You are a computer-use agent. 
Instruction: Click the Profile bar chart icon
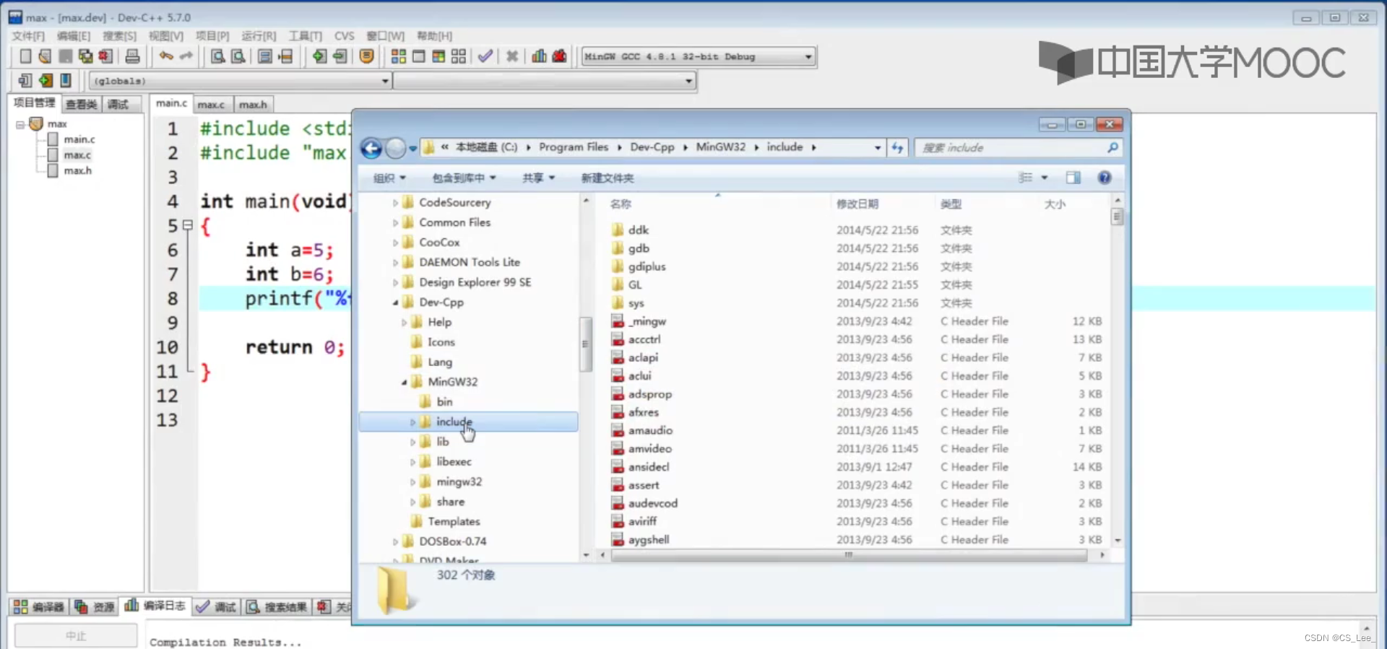pos(539,56)
